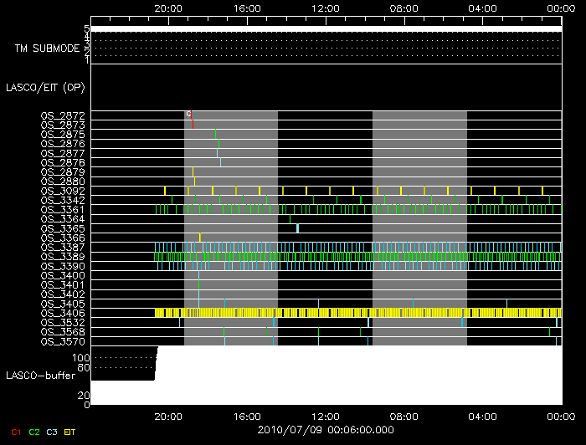Click the top axis 12:00 label

point(325,8)
